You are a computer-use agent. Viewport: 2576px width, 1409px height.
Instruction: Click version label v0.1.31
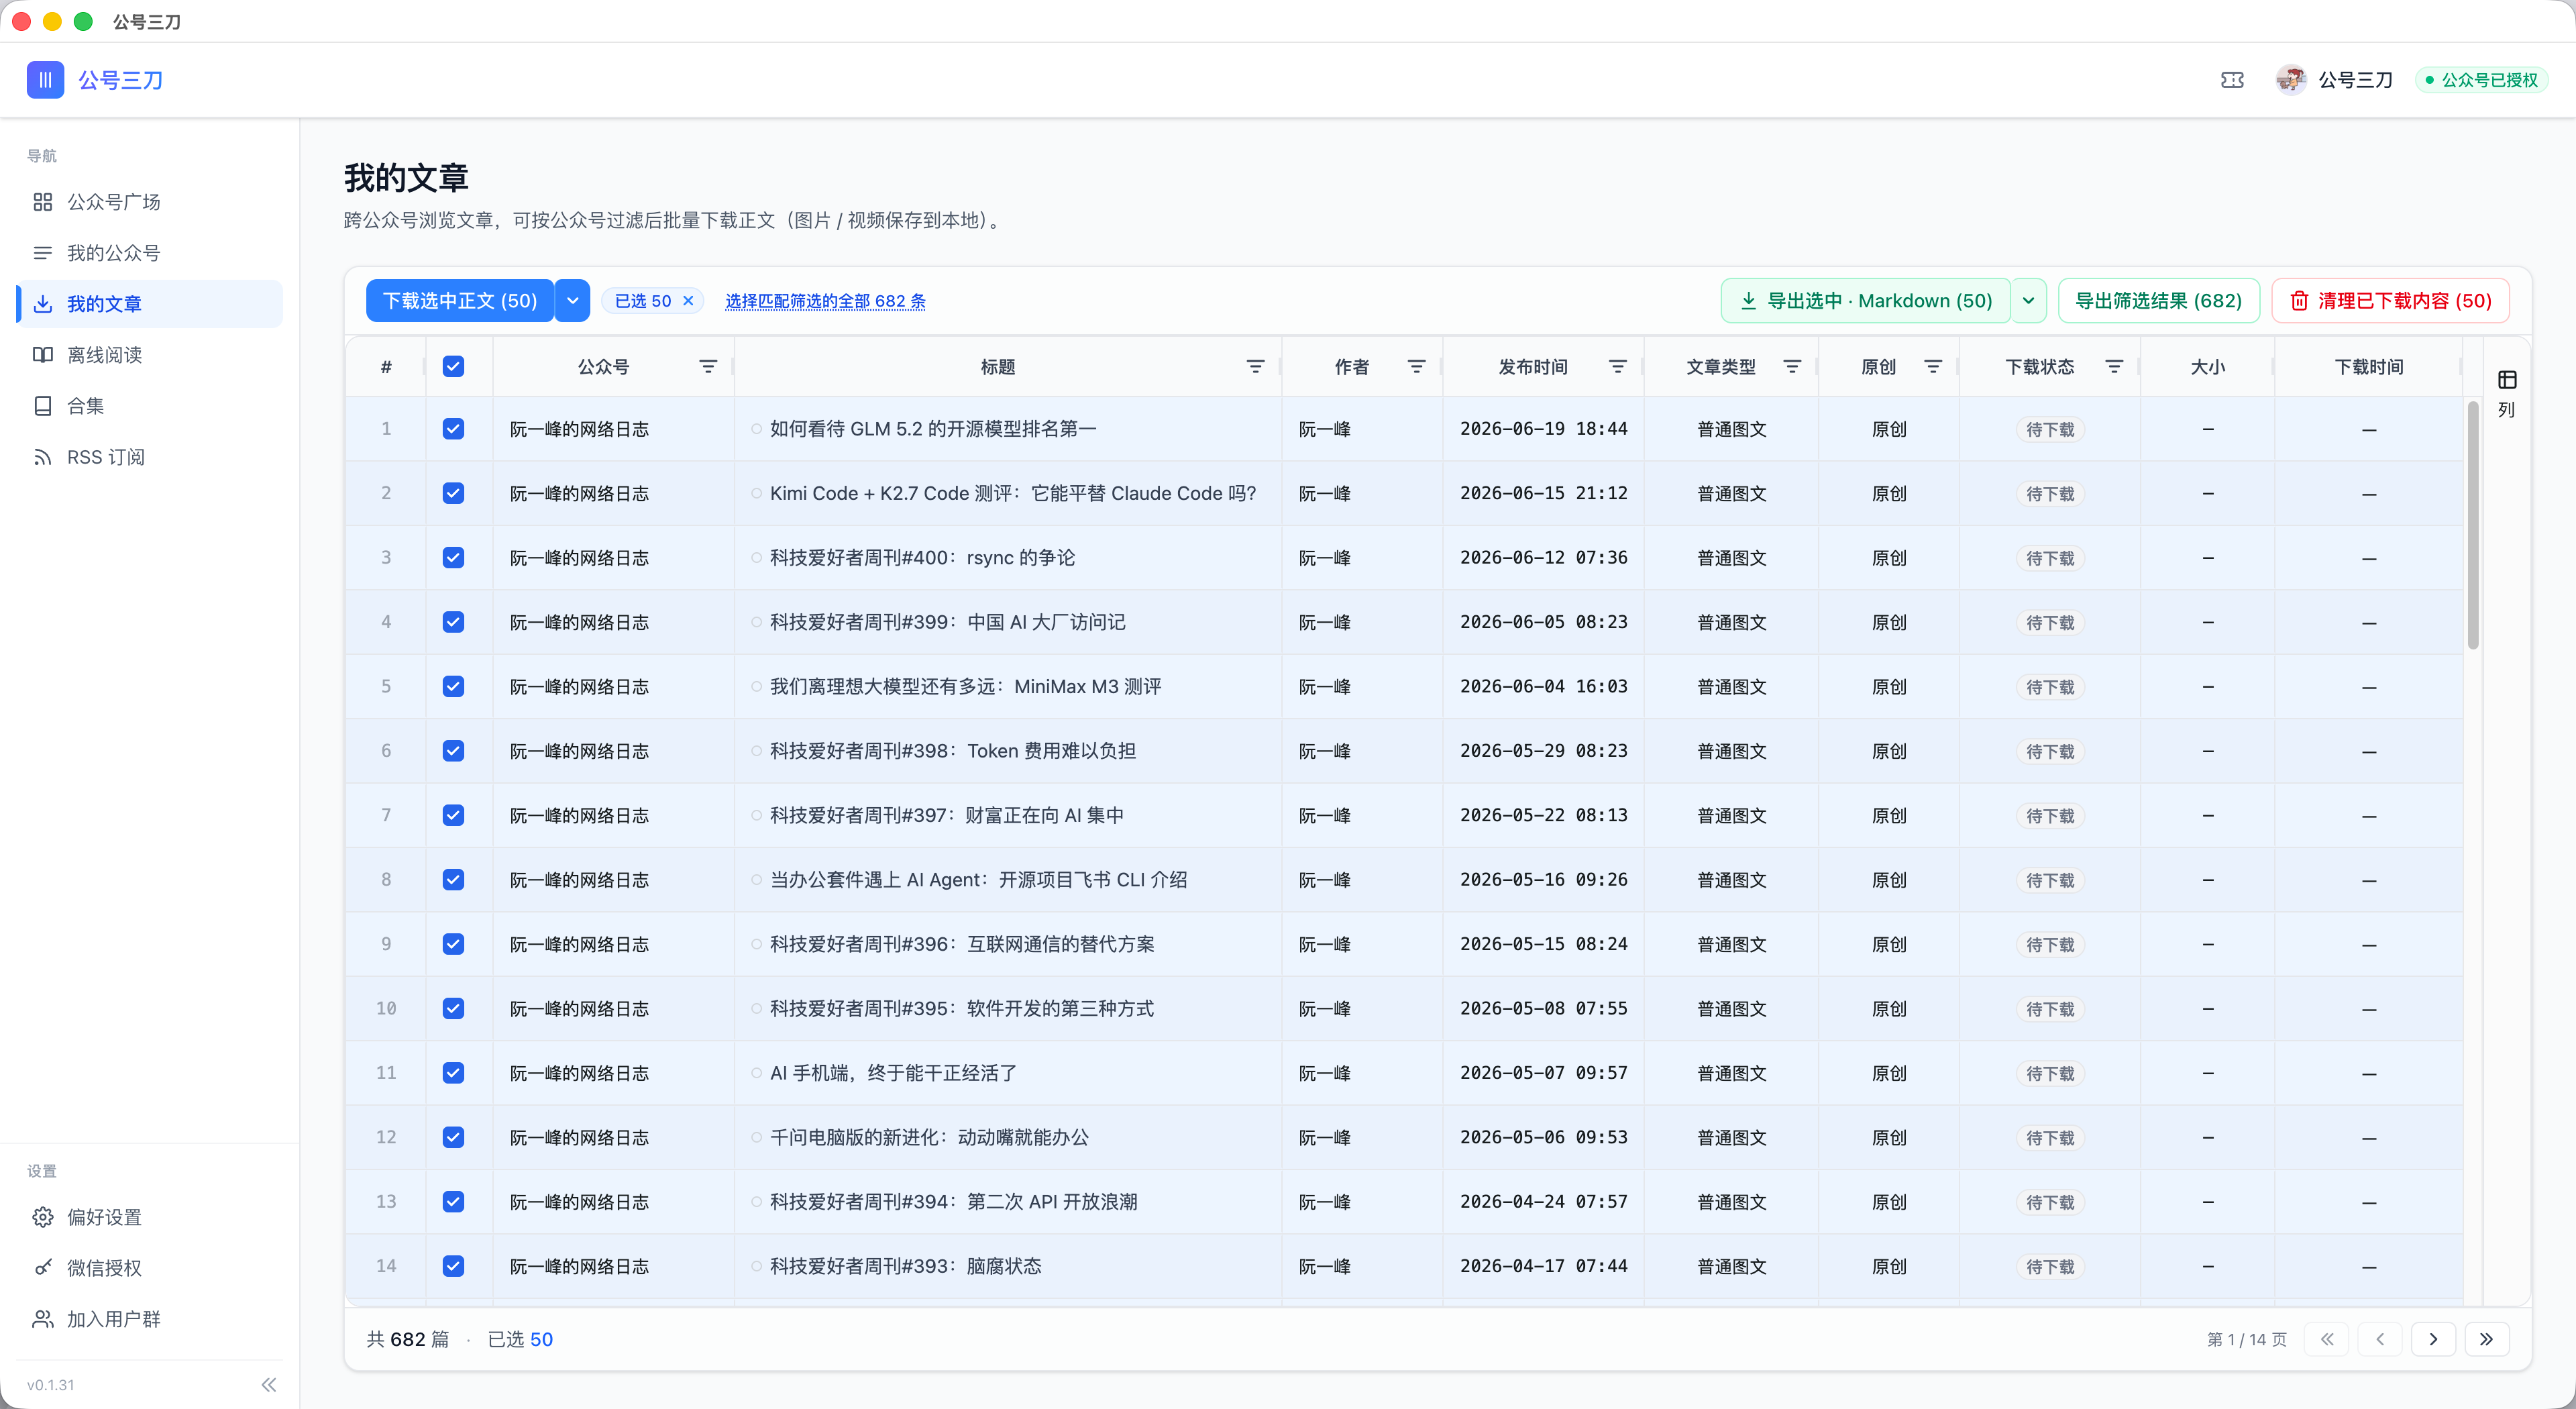tap(51, 1385)
